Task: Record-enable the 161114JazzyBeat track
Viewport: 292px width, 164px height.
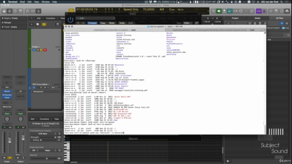Action: 45,87
